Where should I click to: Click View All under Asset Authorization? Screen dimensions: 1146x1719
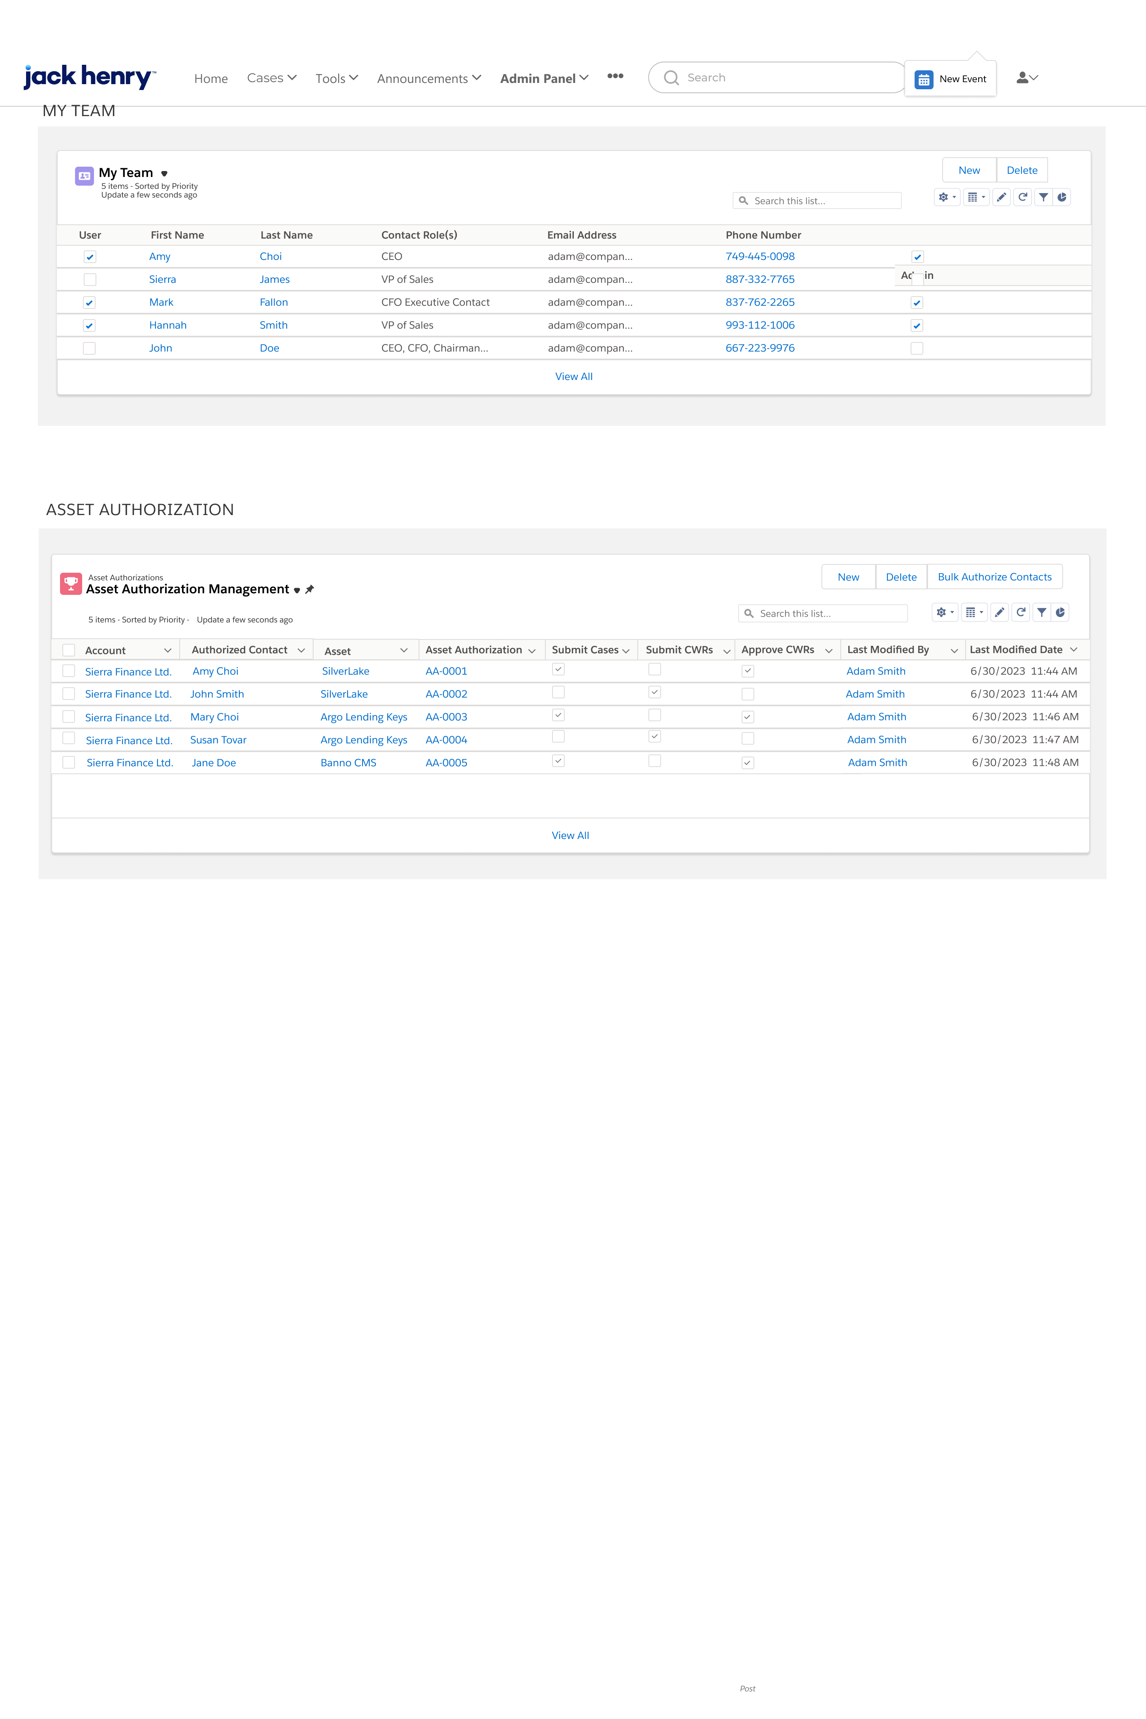pos(570,835)
